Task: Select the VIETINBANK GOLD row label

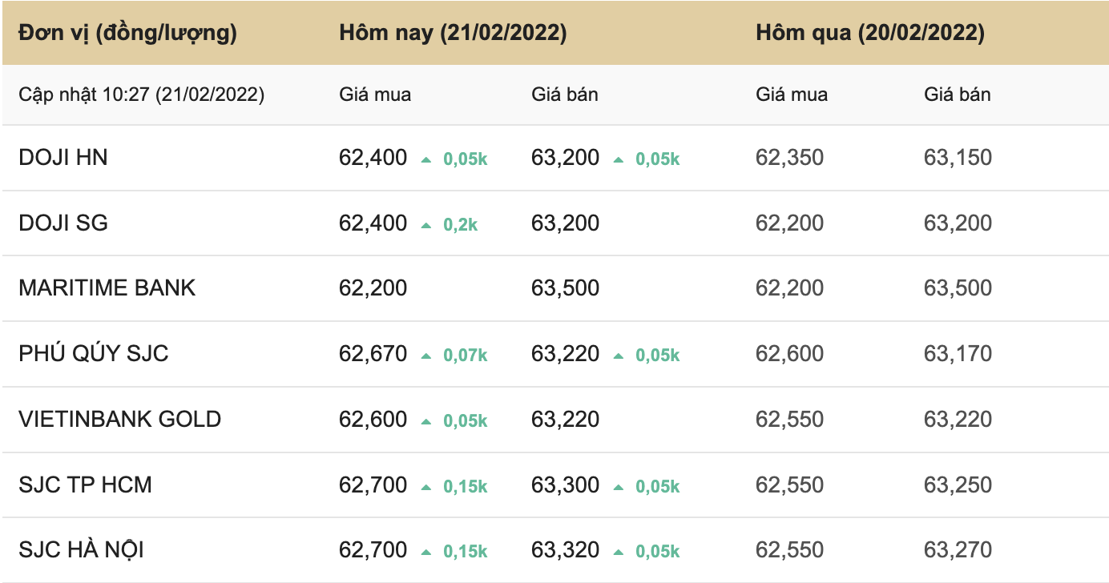Action: 120,420
